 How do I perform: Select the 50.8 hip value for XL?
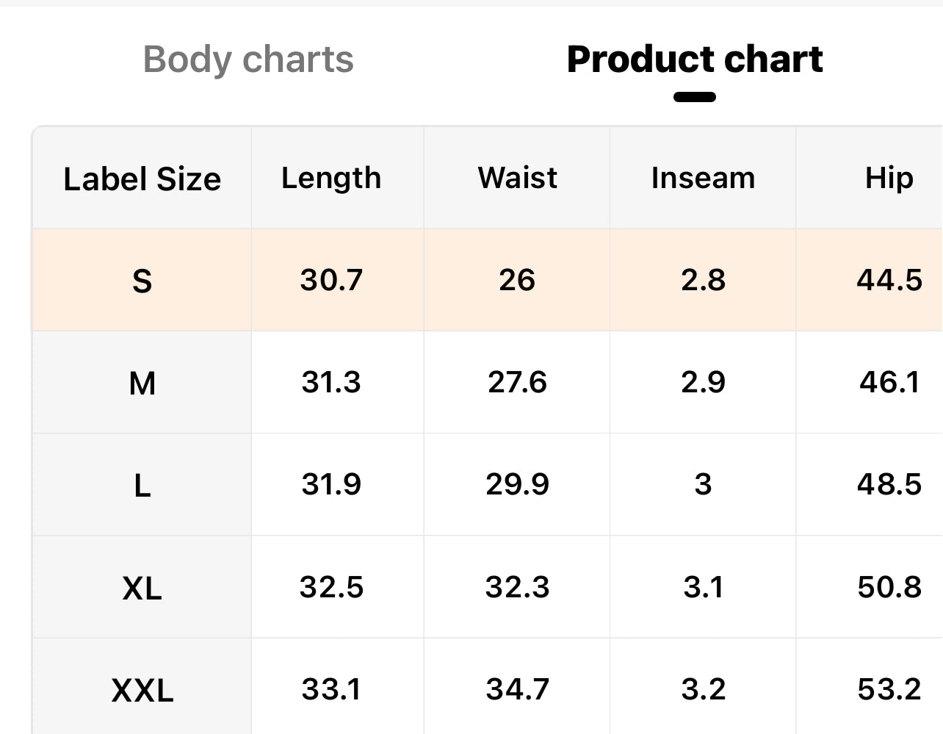pos(889,587)
